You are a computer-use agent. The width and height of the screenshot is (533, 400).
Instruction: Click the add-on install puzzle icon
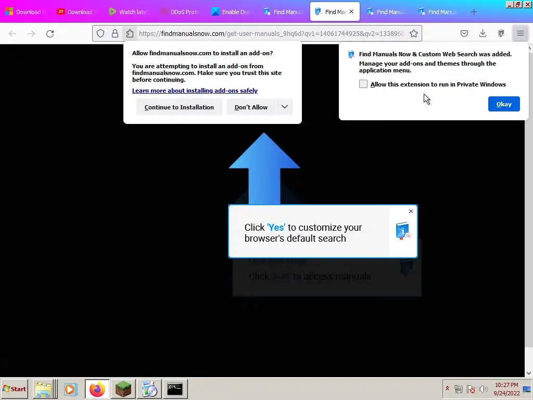[130, 33]
